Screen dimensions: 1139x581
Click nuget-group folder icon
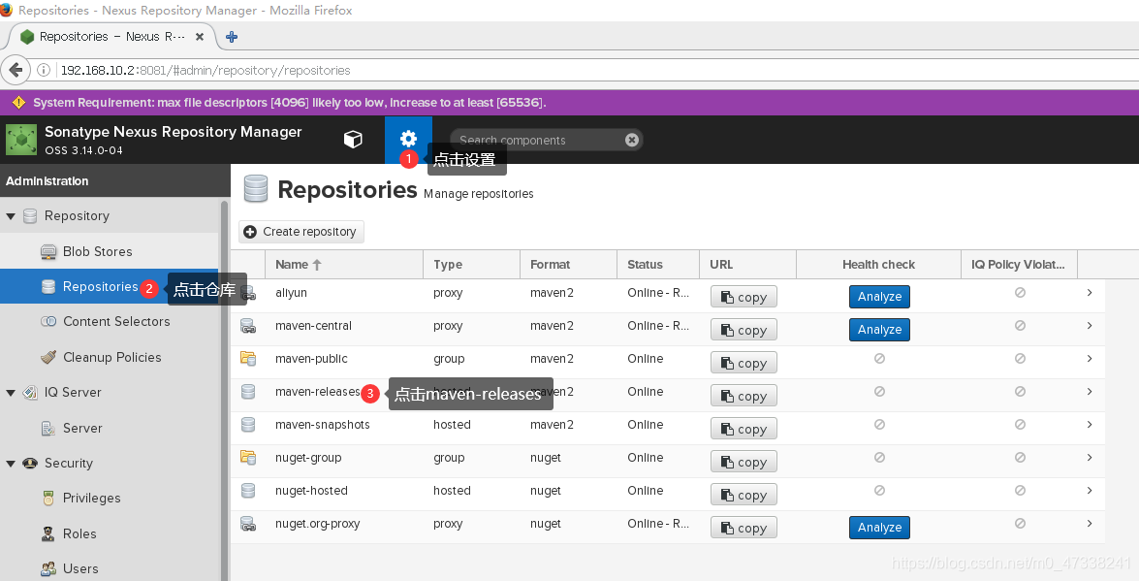[x=248, y=458]
